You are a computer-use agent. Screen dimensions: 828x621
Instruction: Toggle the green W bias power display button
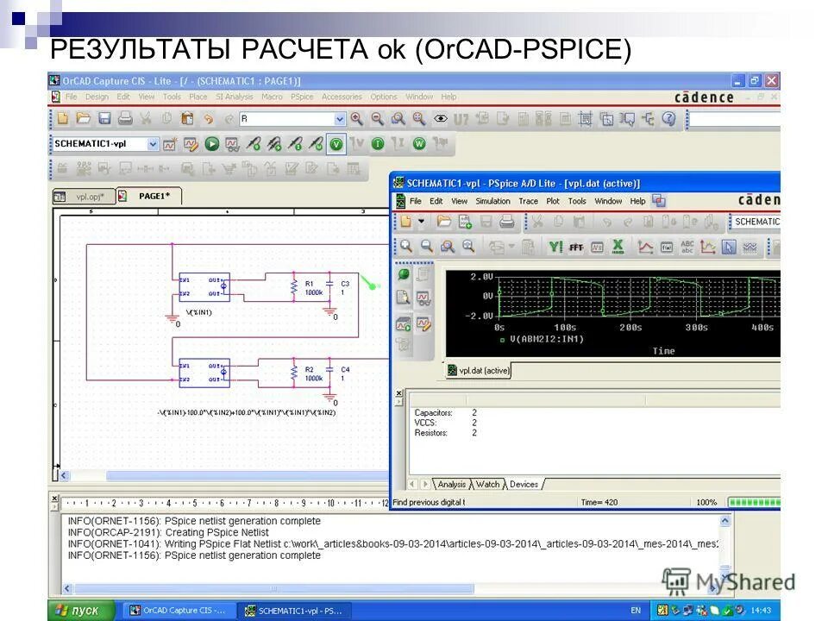click(x=419, y=144)
